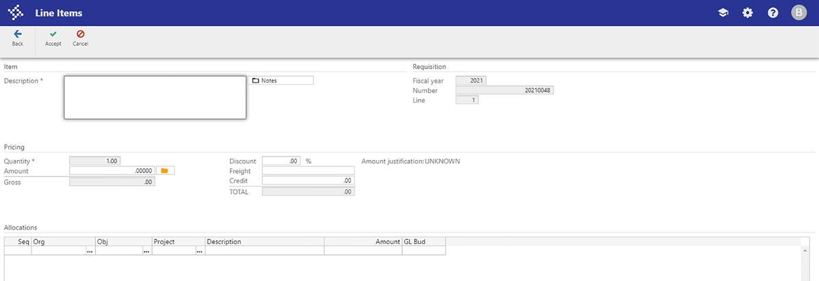
Task: Select the Org allocation cell
Action: 58,251
